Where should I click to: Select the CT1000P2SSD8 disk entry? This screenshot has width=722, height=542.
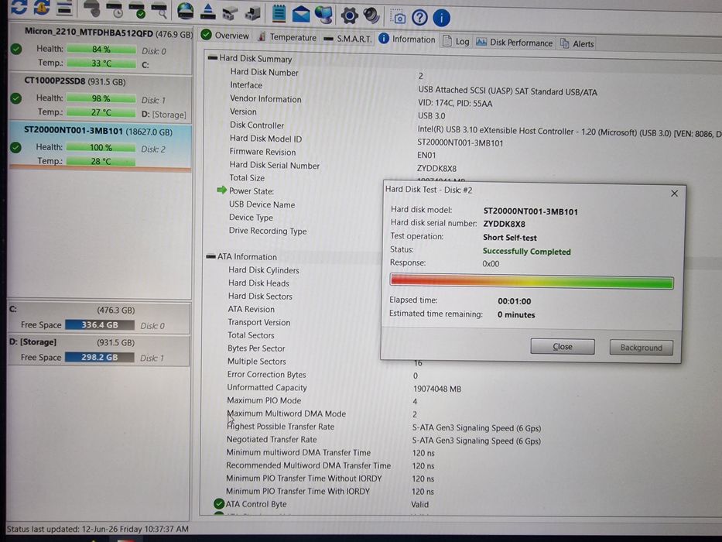(x=100, y=98)
